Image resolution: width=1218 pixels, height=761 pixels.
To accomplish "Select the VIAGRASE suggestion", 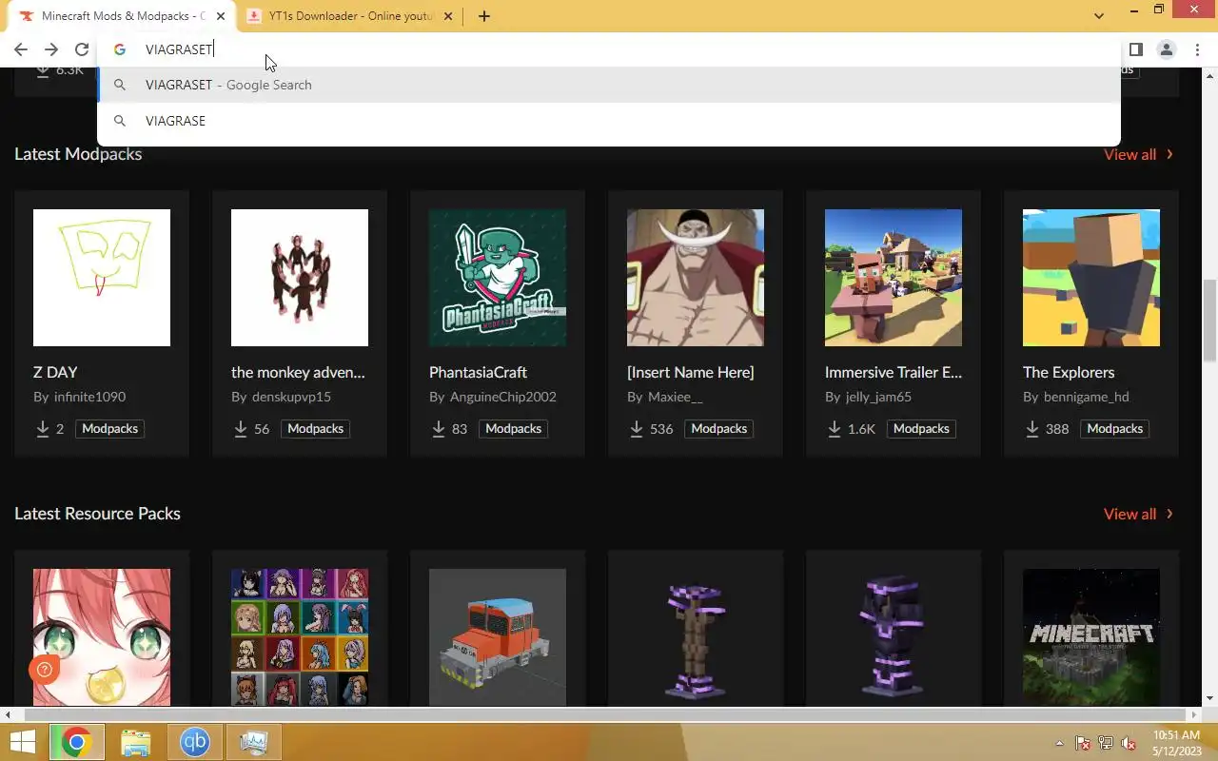I will pyautogui.click(x=609, y=121).
